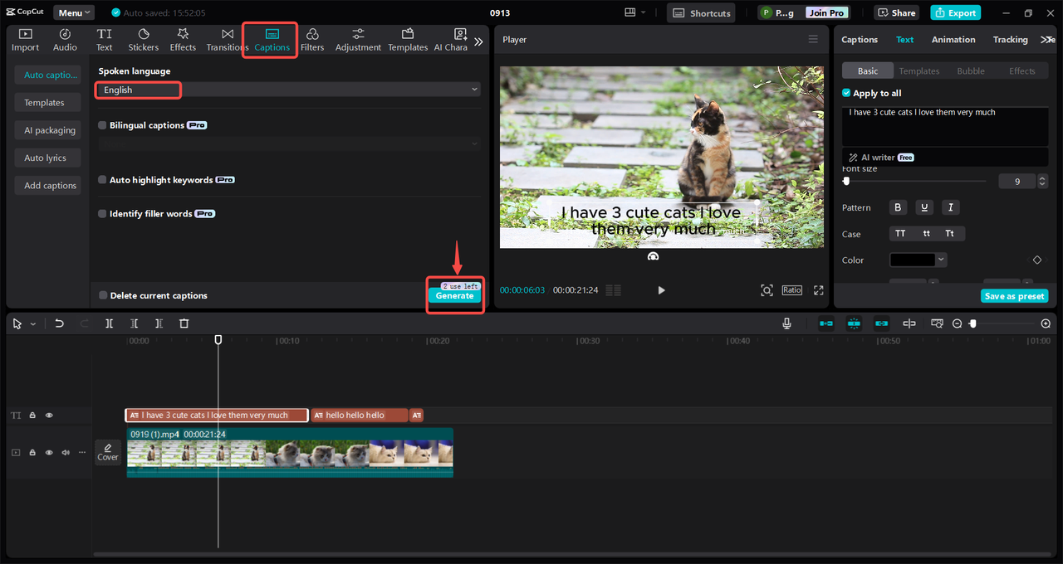The image size is (1063, 564).
Task: Hide the caption text track
Action: [x=49, y=415]
